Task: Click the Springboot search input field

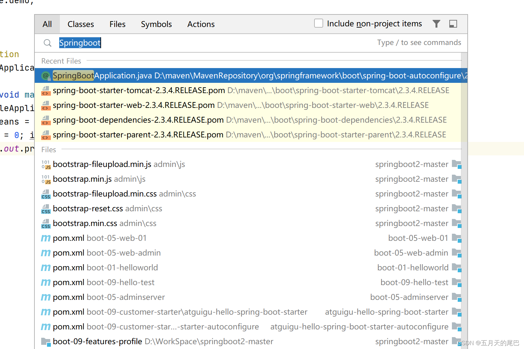Action: pos(251,43)
